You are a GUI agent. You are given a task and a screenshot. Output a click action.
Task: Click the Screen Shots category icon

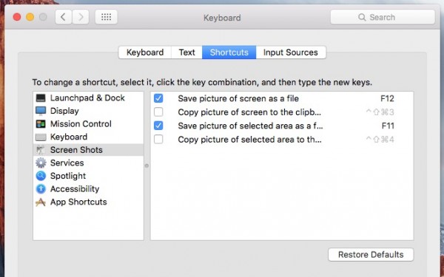(x=41, y=150)
